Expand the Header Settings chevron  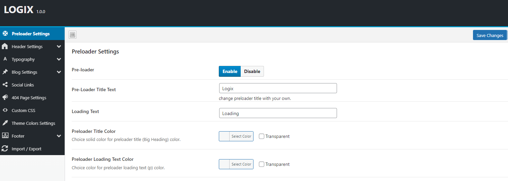59,46
